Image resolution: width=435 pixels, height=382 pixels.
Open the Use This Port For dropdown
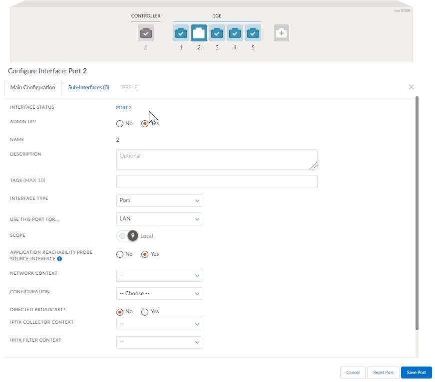(159, 219)
